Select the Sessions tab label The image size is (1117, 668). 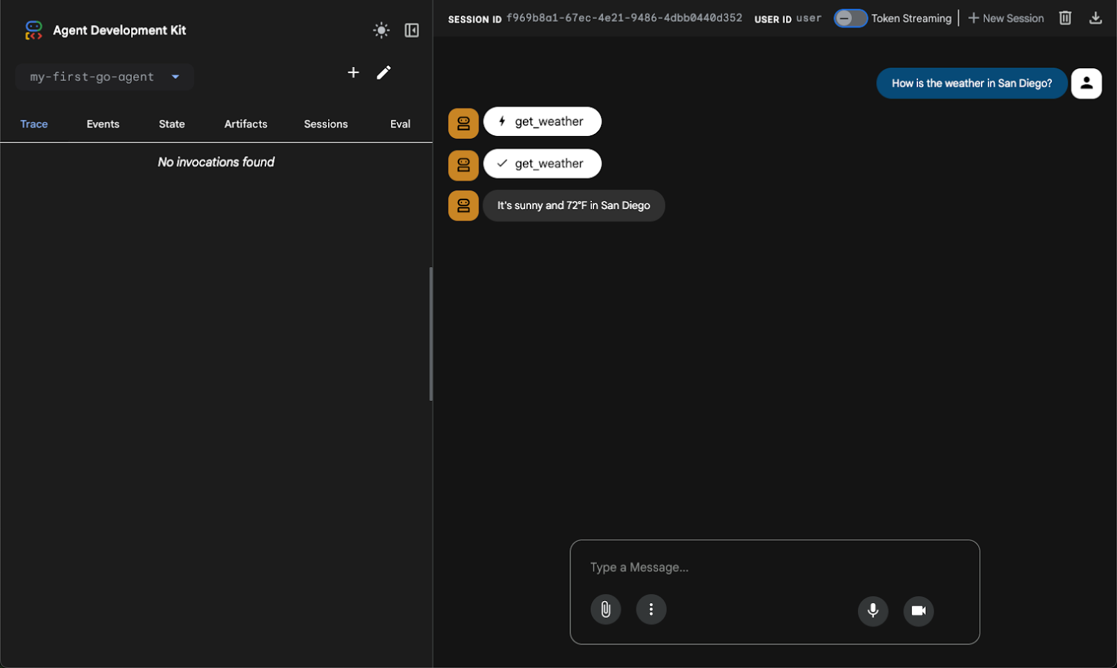pos(325,124)
